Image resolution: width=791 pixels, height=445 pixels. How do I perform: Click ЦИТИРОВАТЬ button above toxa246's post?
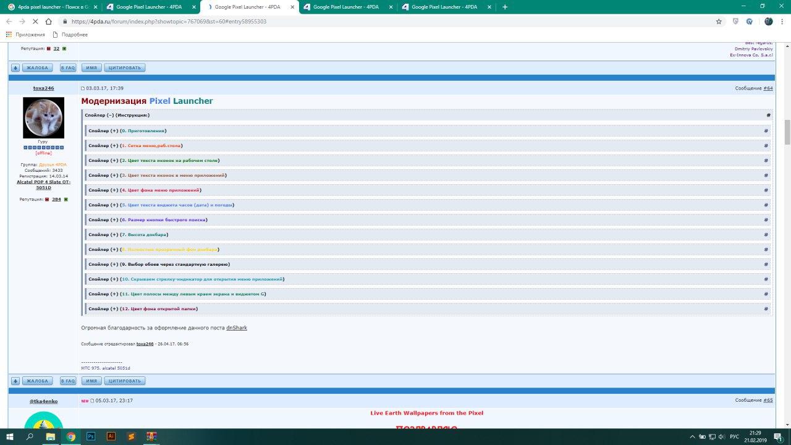coord(125,68)
